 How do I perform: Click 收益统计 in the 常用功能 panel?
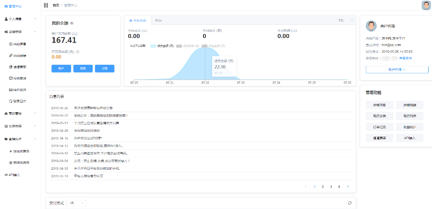coord(410,127)
